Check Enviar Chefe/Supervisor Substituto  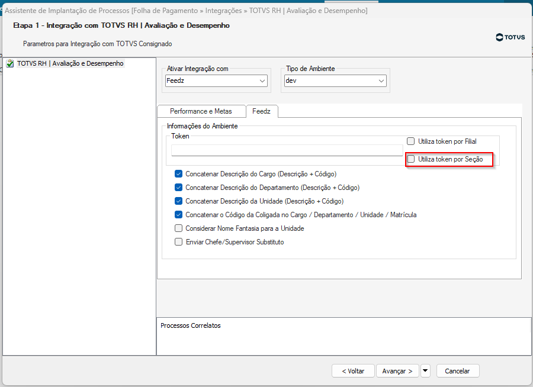click(x=179, y=242)
